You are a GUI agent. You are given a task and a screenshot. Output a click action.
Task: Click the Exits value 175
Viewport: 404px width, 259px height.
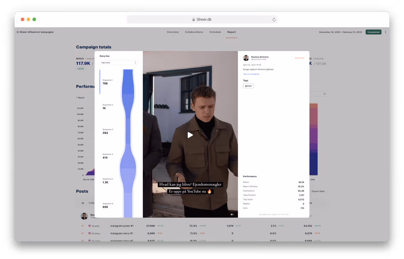pos(302,208)
